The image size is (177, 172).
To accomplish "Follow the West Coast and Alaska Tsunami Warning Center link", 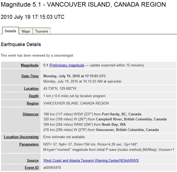I will point(91,160).
